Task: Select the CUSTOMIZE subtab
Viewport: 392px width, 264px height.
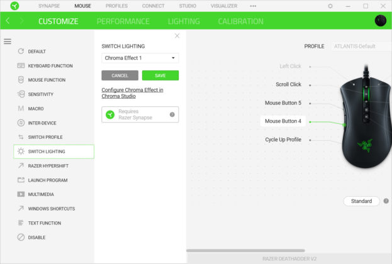Action: (x=59, y=21)
